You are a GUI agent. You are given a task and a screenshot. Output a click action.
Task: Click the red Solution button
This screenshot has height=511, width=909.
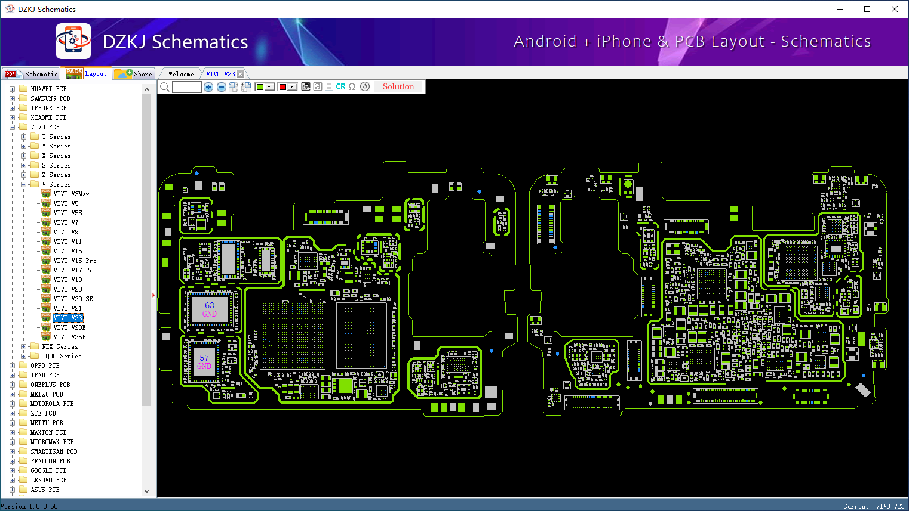coord(398,86)
